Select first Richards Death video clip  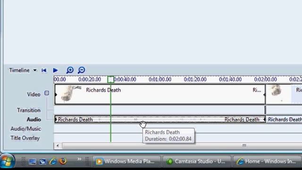[x=160, y=94]
